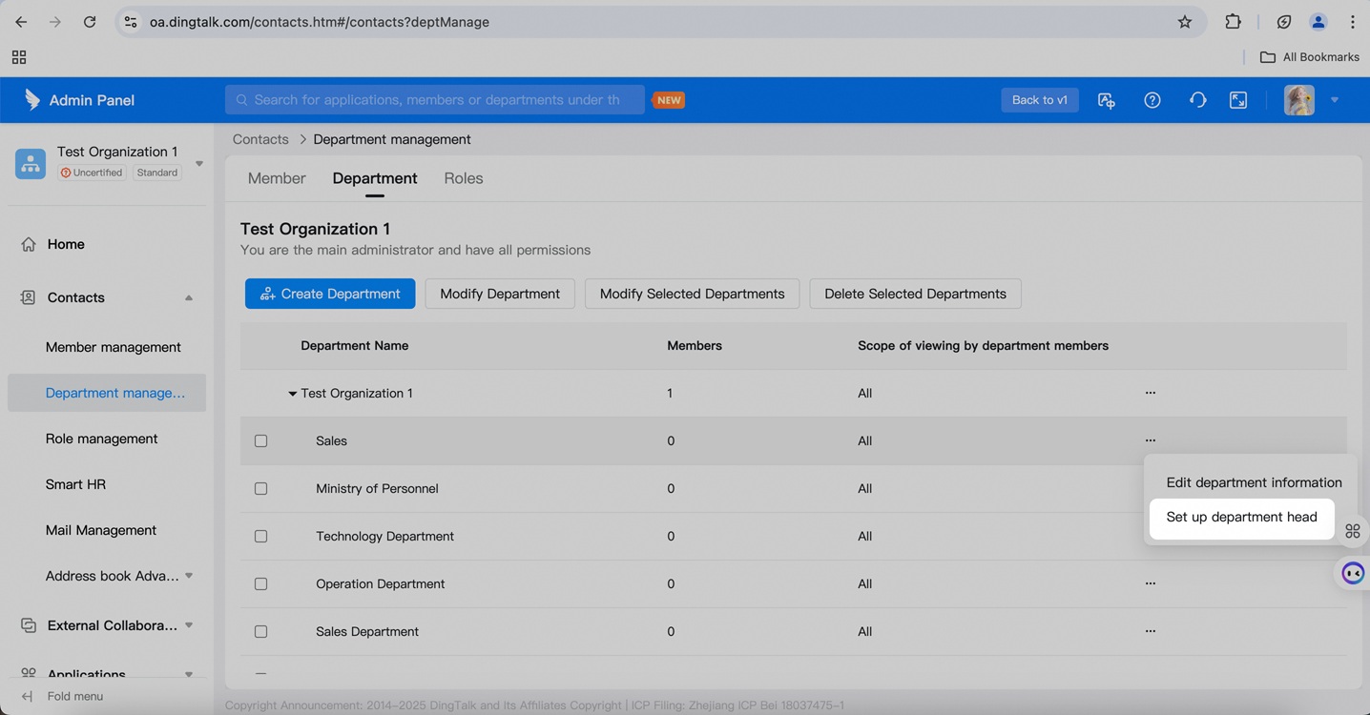The width and height of the screenshot is (1370, 715).
Task: Click the Contacts breadcrumb link
Action: pyautogui.click(x=260, y=139)
